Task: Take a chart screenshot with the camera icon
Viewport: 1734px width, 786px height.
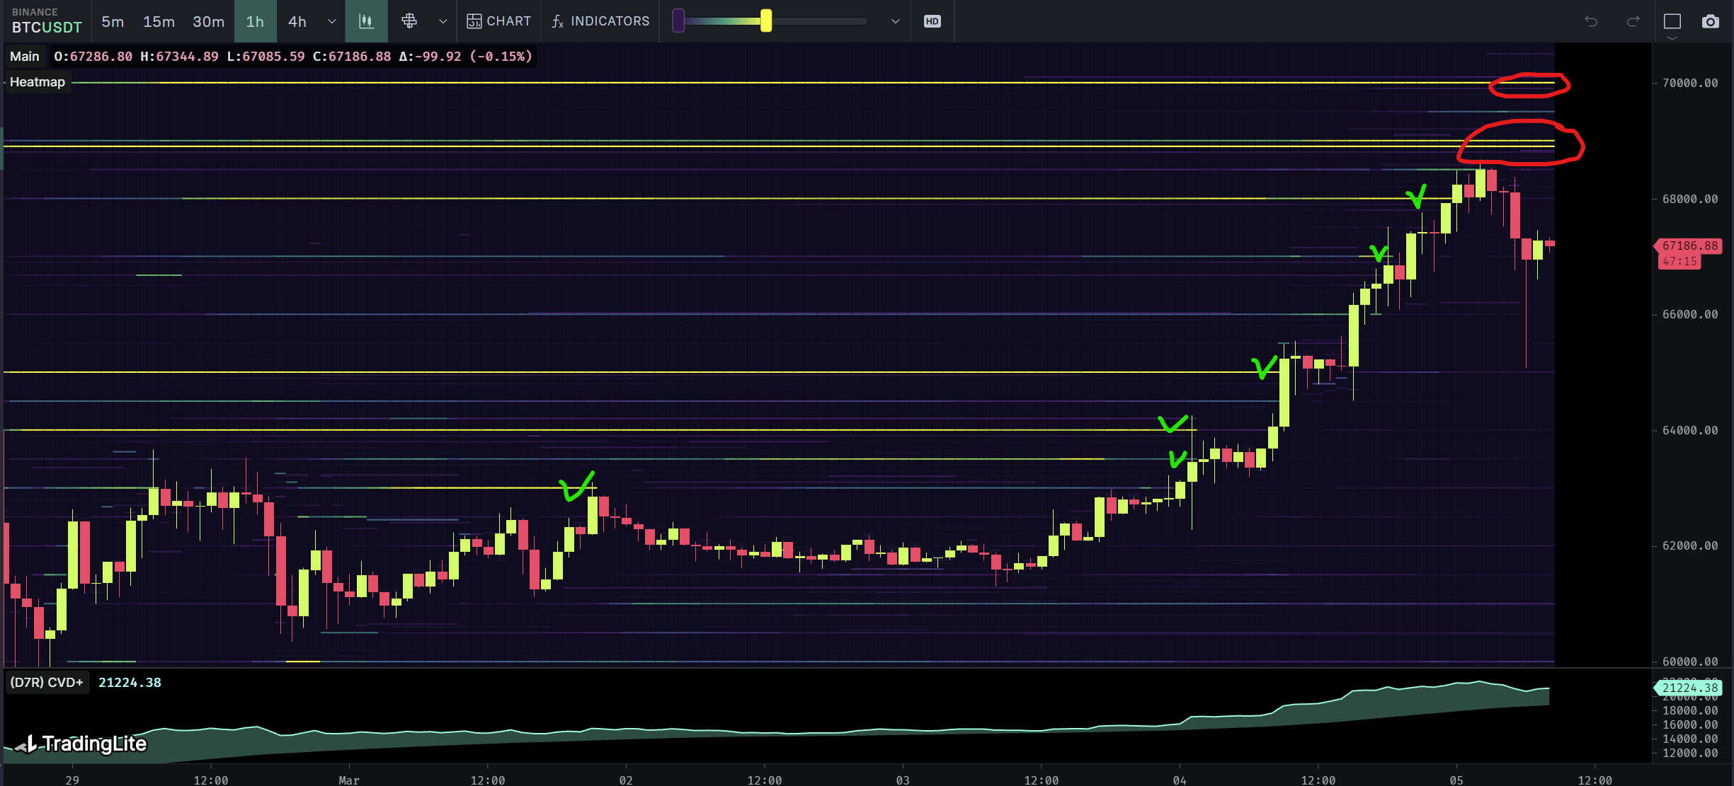Action: [1711, 21]
